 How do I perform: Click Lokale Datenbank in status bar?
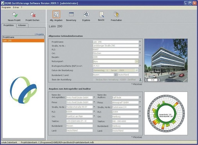[x=9, y=142]
